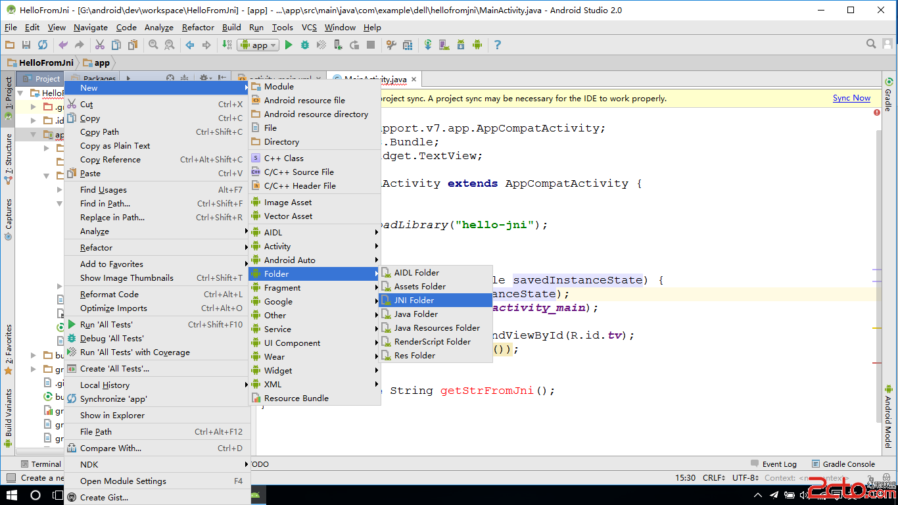
Task: Click the search magnifier at top right
Action: pos(871,44)
